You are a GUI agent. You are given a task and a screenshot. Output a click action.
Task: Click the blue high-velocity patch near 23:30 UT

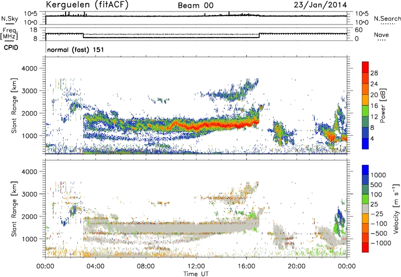tap(340, 216)
